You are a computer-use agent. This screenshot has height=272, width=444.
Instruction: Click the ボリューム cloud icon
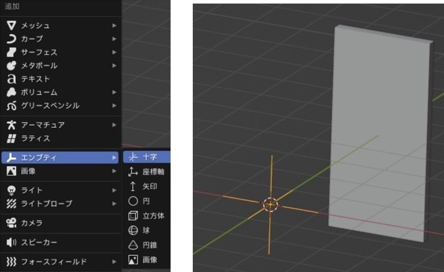click(11, 92)
